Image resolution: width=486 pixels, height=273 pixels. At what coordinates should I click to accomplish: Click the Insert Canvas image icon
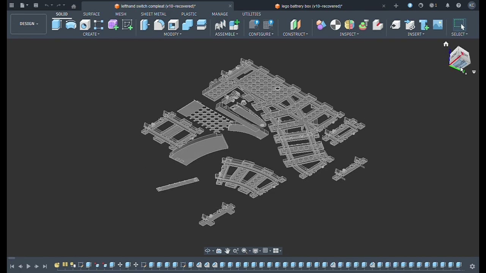[438, 25]
